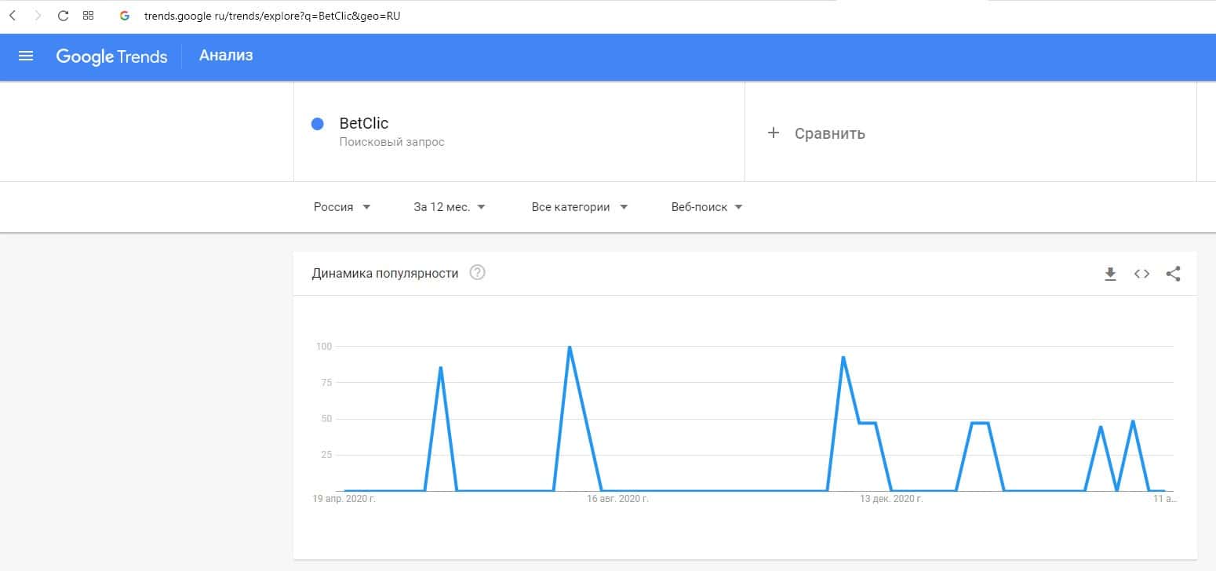Viewport: 1216px width, 571px height.
Task: Share the popularity chart
Action: (1173, 274)
